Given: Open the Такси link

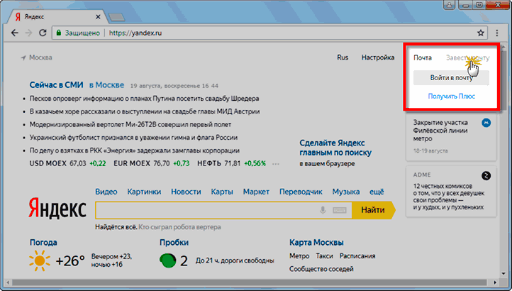Looking at the screenshot, I should 324,256.
